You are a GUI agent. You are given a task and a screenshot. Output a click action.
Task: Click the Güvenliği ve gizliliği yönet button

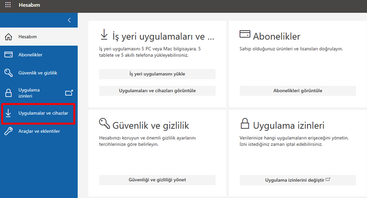157,180
